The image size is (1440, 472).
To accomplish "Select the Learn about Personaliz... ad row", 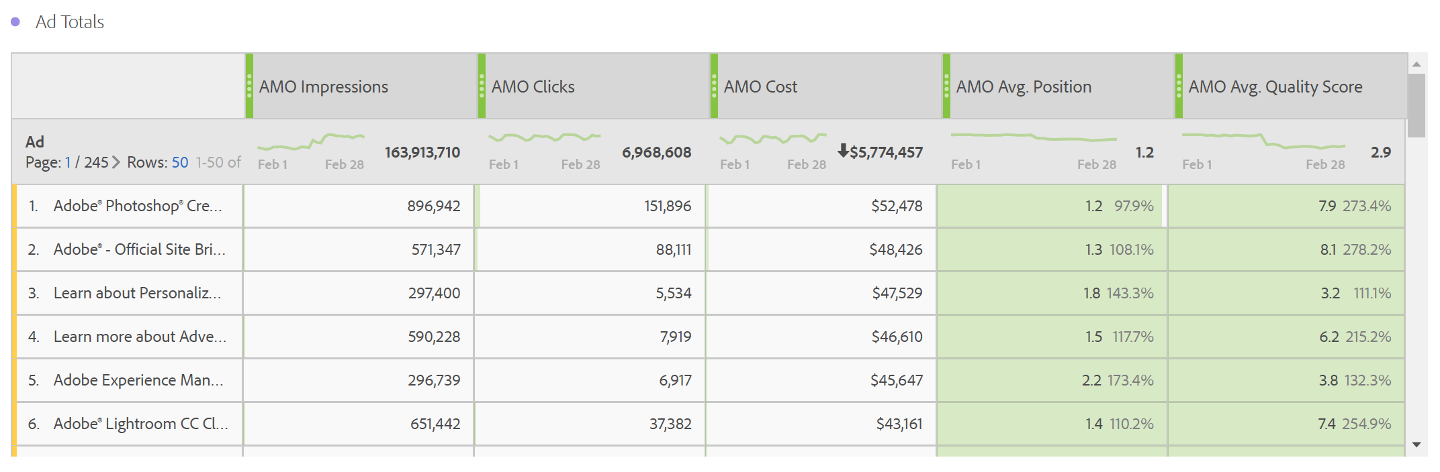I will click(x=137, y=293).
